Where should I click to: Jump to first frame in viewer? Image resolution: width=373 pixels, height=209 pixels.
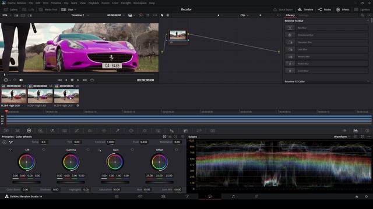pos(59,80)
